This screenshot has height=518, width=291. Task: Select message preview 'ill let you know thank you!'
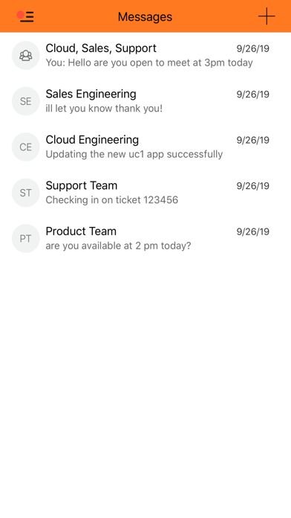tap(104, 109)
